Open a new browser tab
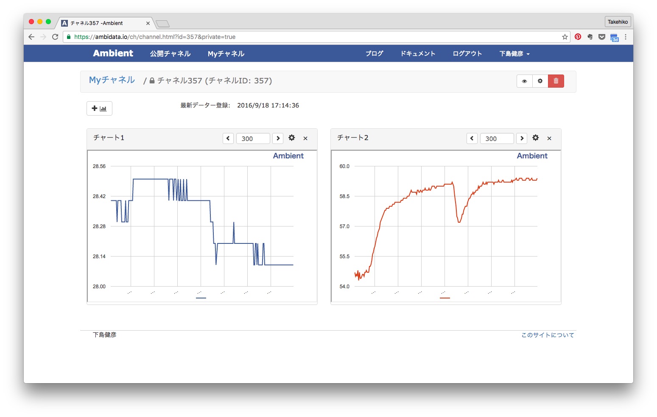Image resolution: width=657 pixels, height=417 pixels. pyautogui.click(x=162, y=24)
